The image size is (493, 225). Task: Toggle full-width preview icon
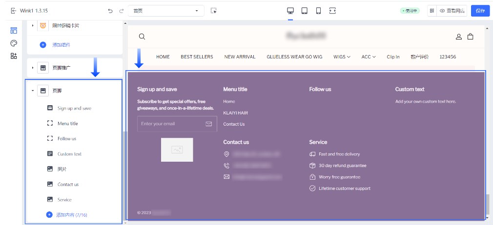point(333,11)
